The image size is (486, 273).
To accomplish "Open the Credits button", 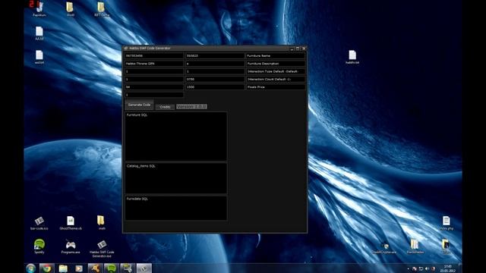I will [165, 107].
